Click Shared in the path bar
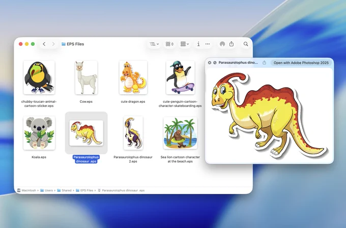 64,190
